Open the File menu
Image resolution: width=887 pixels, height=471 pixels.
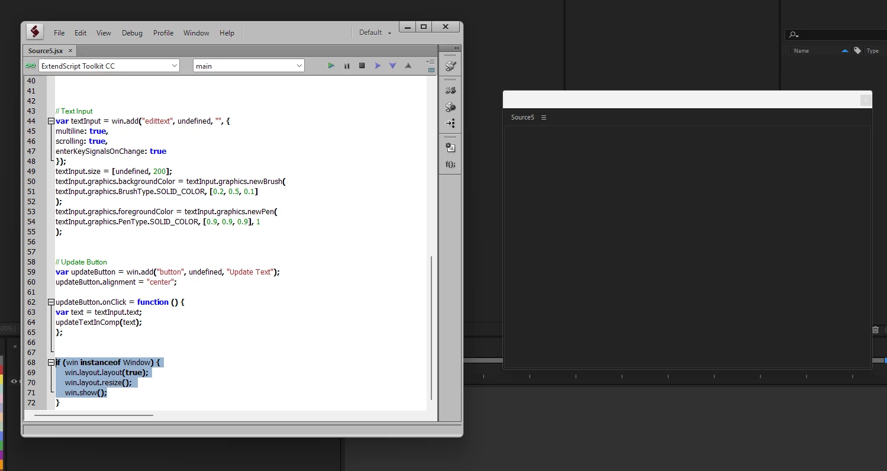(x=59, y=33)
